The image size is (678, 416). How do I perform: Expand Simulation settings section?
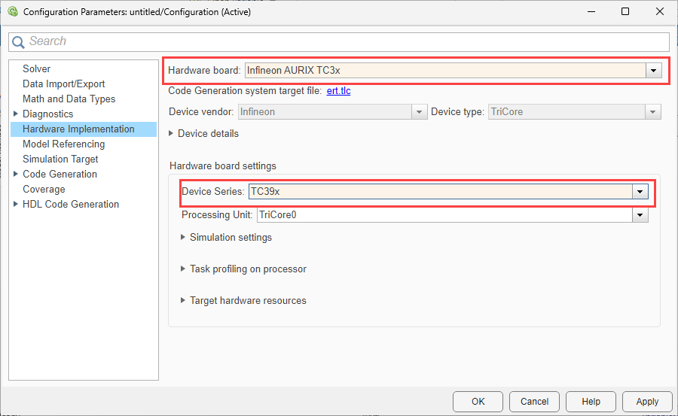[183, 237]
